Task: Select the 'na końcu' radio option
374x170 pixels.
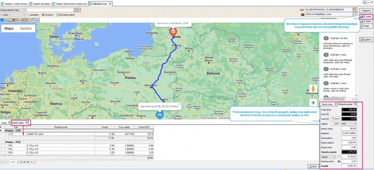Action: click(43, 15)
